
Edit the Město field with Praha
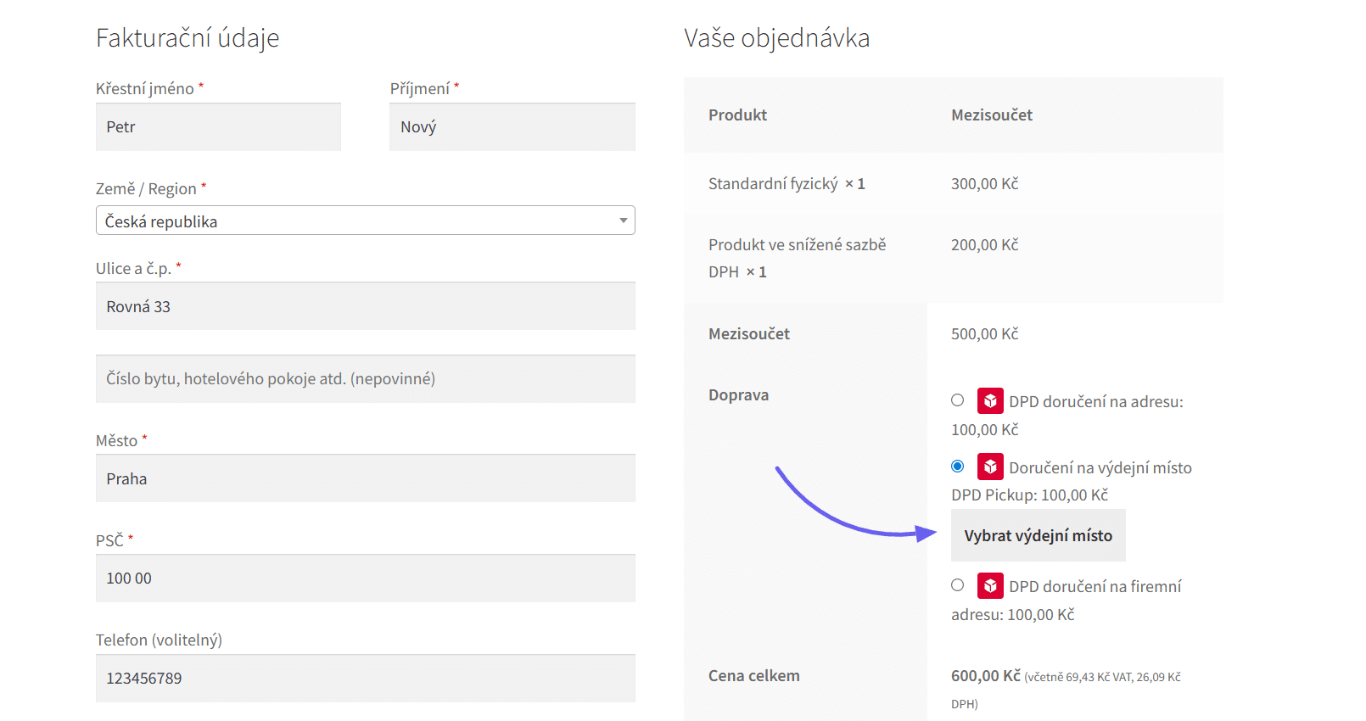[365, 478]
